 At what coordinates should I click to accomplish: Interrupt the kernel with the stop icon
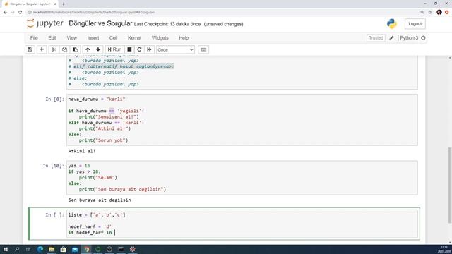point(129,49)
